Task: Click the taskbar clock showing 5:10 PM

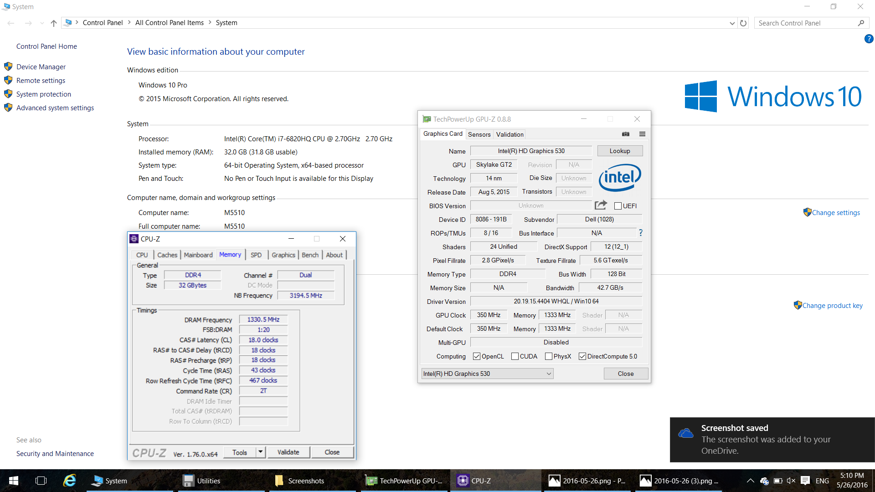Action: point(852,481)
